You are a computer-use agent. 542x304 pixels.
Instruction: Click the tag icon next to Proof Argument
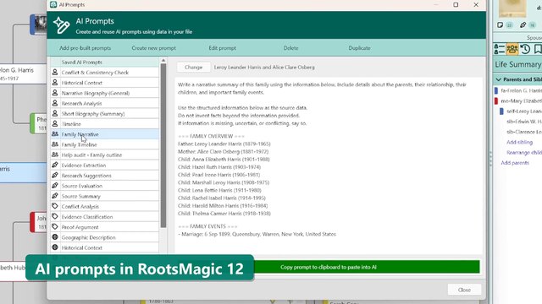pyautogui.click(x=55, y=227)
